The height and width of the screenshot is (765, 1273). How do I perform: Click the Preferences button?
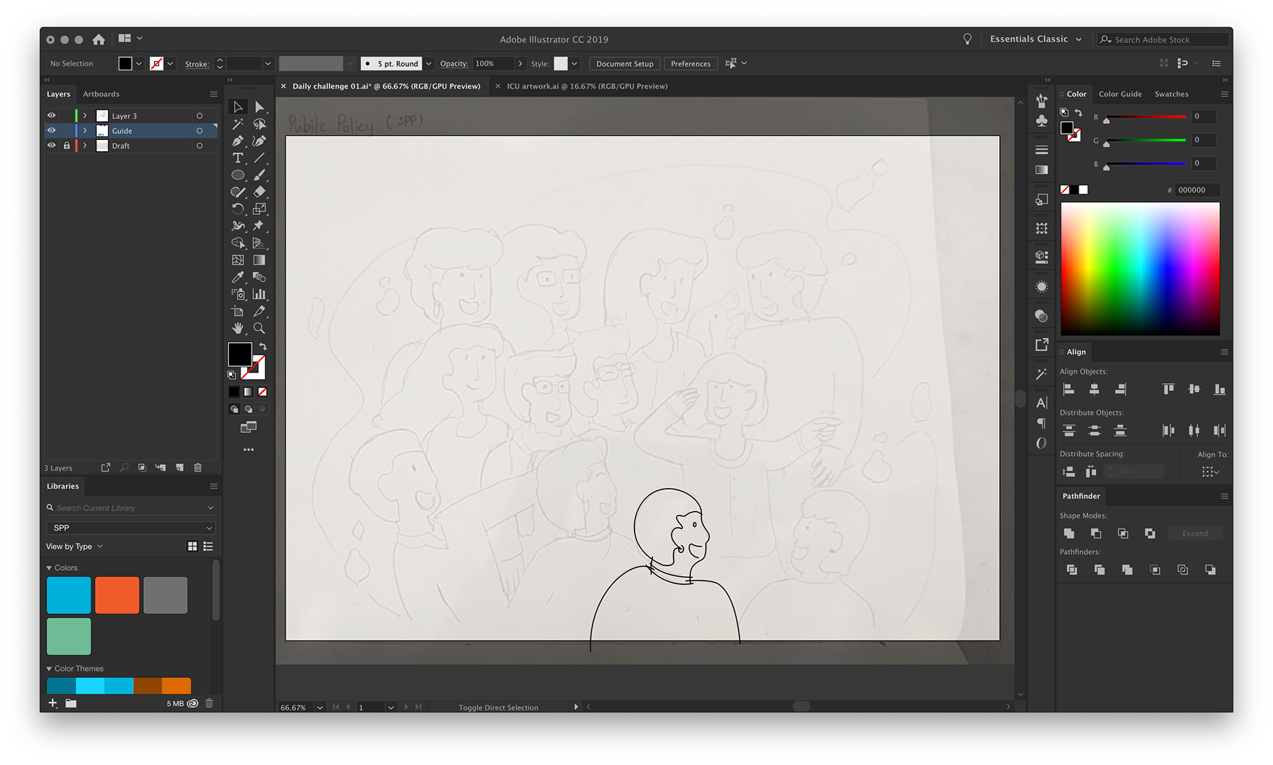[x=690, y=64]
